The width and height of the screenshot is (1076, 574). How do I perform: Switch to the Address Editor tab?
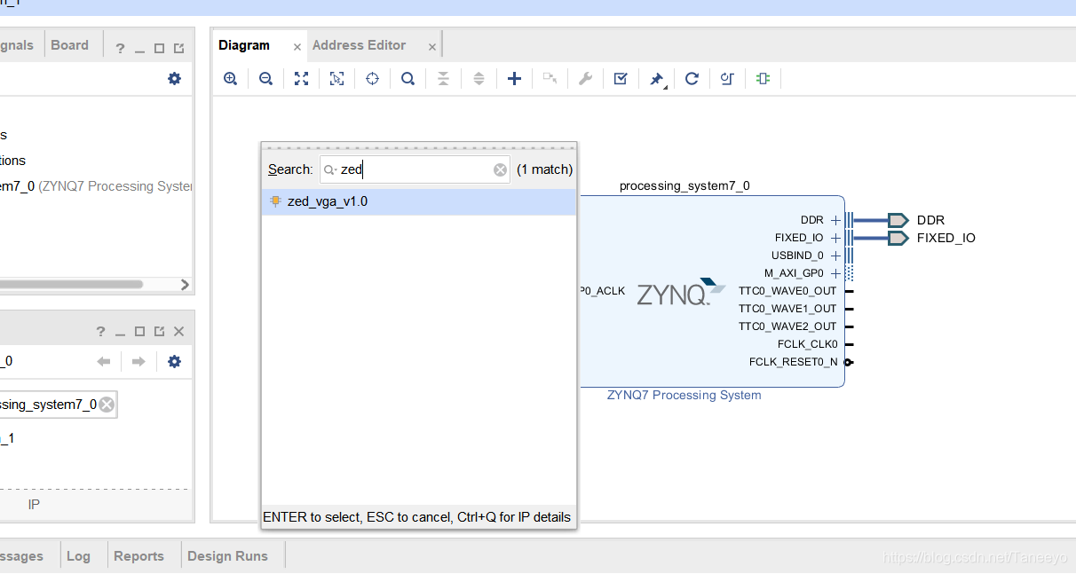pos(359,45)
